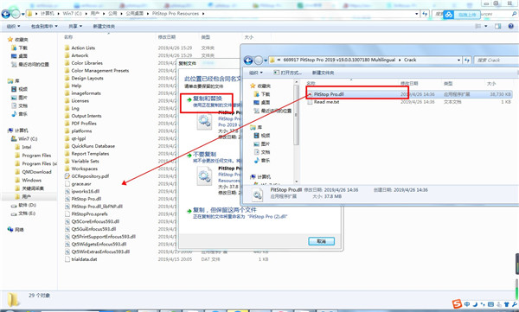Change view icon in back window toolbar
Image resolution: width=519 pixels, height=312 pixels.
(x=478, y=26)
